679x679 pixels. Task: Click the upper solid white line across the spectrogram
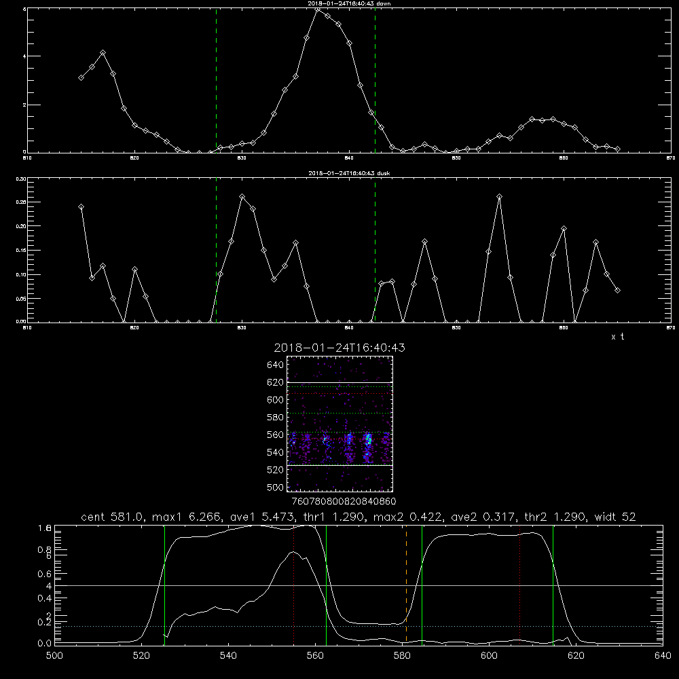point(339,382)
